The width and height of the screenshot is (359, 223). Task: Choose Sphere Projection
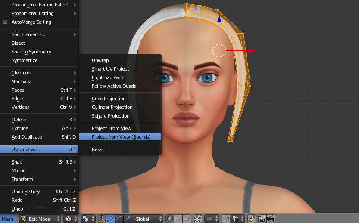(x=120, y=116)
